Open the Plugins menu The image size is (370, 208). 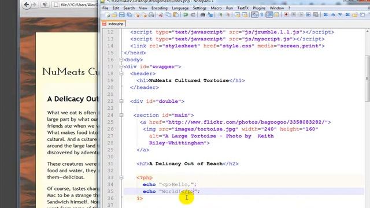coord(259,8)
